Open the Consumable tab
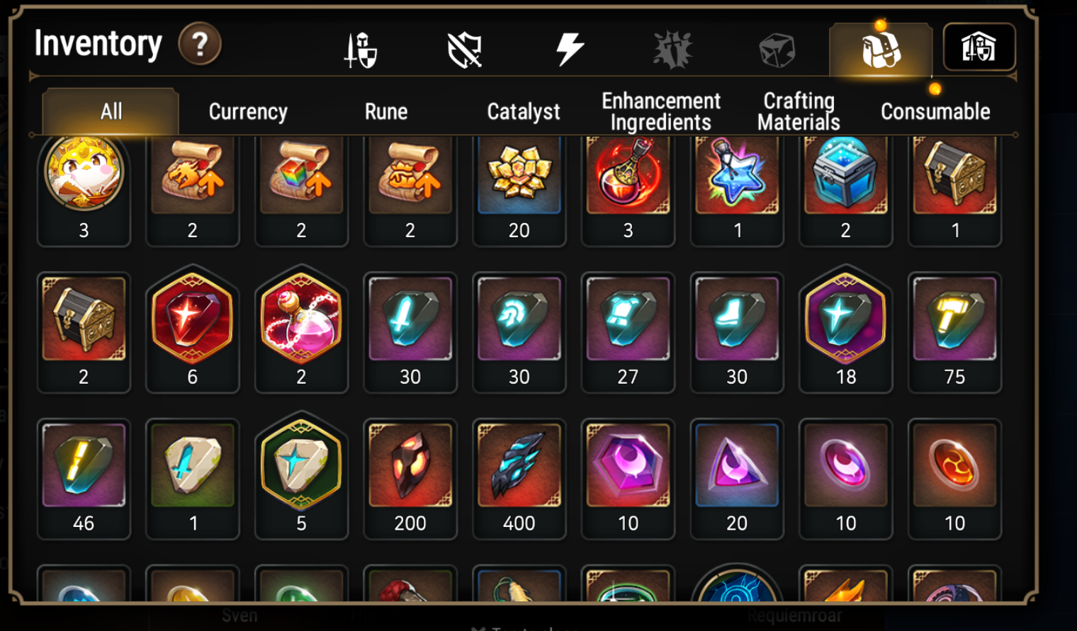The width and height of the screenshot is (1077, 631). point(935,111)
